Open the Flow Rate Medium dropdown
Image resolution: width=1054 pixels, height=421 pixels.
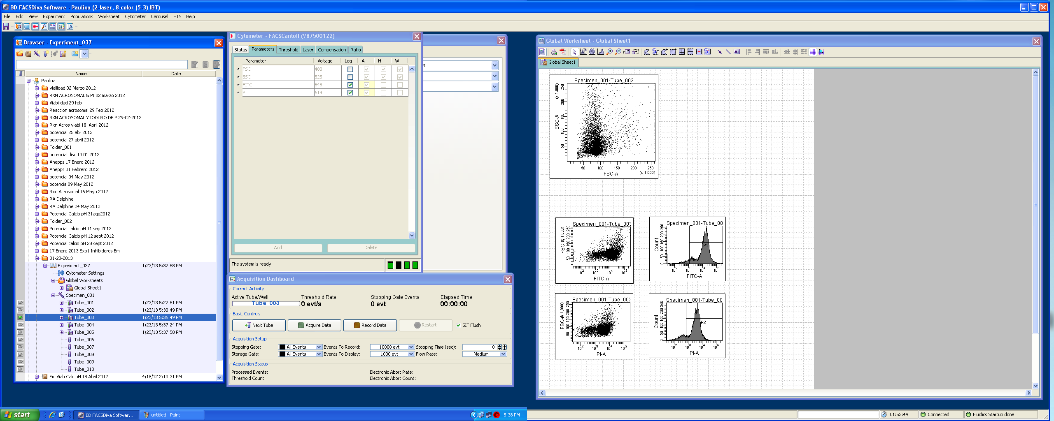(503, 354)
